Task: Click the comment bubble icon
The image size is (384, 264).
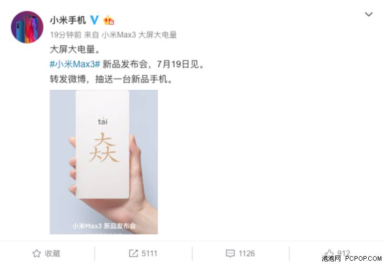Action: [x=230, y=253]
